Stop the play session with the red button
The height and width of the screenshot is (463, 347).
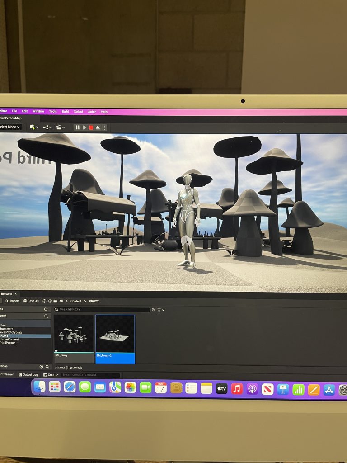[x=91, y=128]
